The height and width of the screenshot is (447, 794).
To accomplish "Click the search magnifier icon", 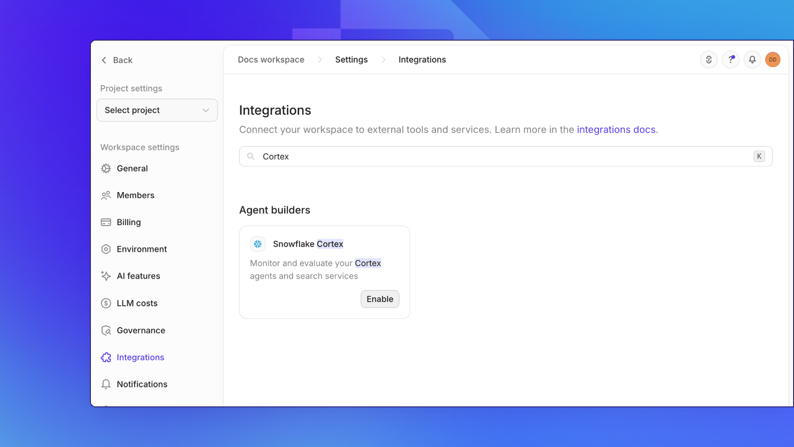I will coord(251,156).
